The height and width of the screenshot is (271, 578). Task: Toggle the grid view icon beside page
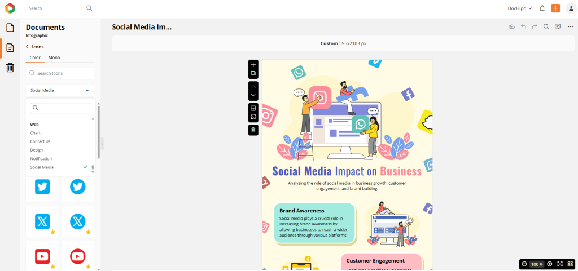[x=253, y=108]
